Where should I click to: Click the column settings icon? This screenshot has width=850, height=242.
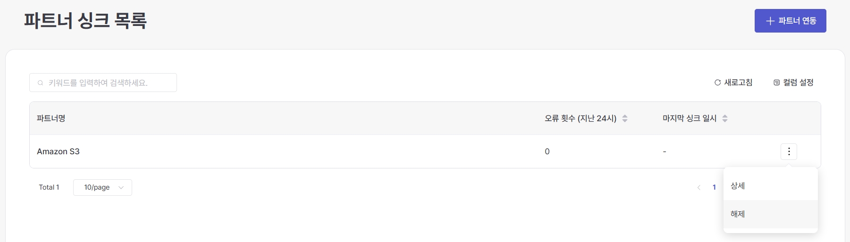(776, 83)
